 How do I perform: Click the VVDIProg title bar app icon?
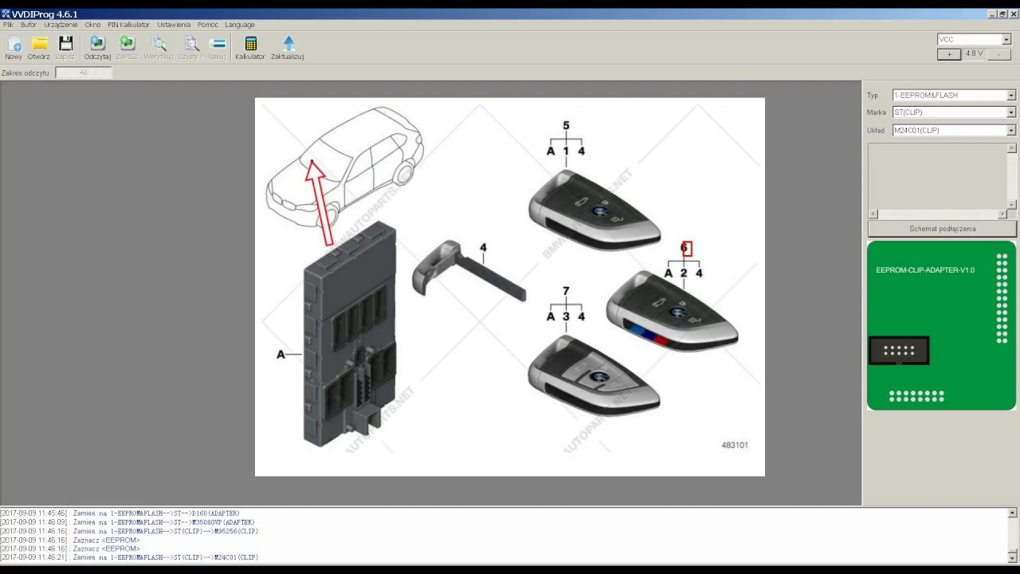6,14
